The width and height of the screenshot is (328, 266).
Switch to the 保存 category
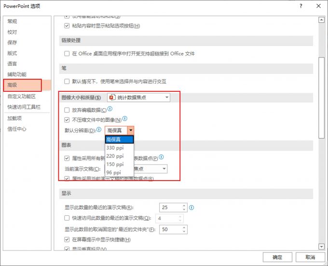pyautogui.click(x=12, y=42)
